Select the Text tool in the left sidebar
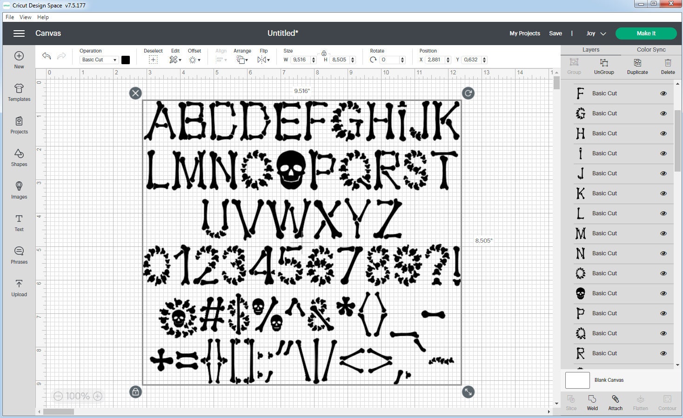 (x=19, y=223)
